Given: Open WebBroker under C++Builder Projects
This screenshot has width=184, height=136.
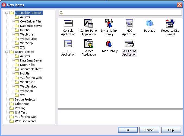Looking at the screenshot, I should 27,34.
